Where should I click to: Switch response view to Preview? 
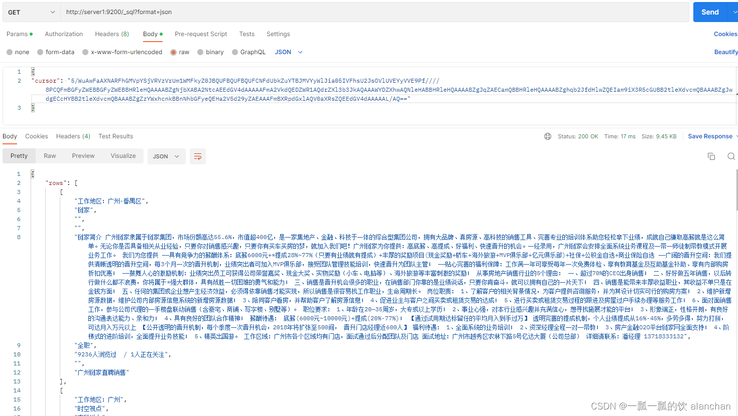(x=83, y=156)
